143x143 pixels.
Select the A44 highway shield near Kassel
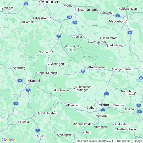[20, 80]
